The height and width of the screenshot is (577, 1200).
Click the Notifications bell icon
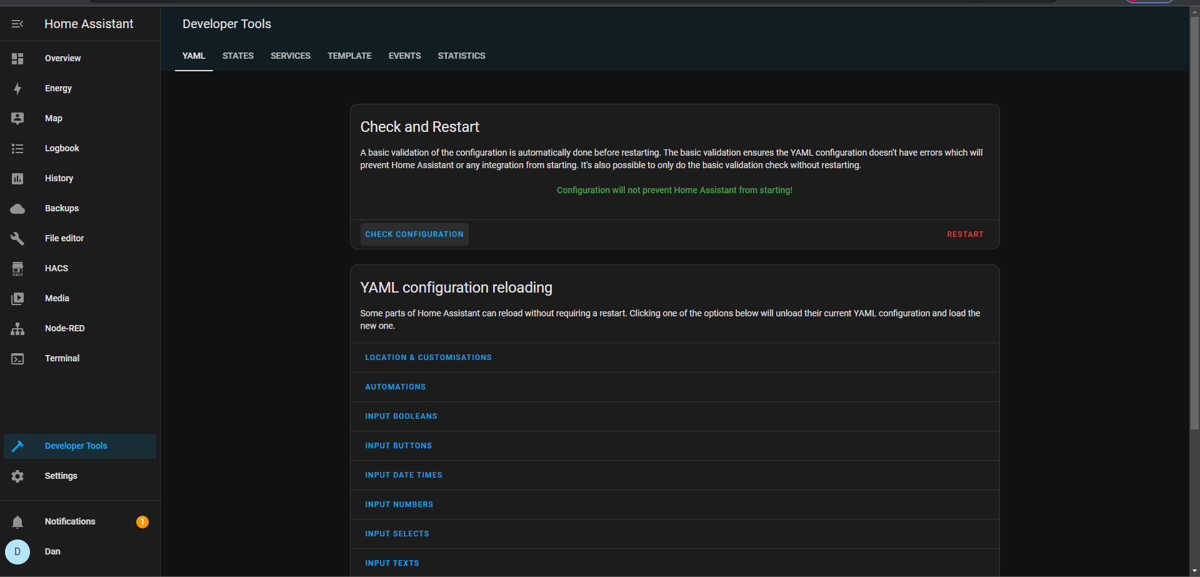17,521
